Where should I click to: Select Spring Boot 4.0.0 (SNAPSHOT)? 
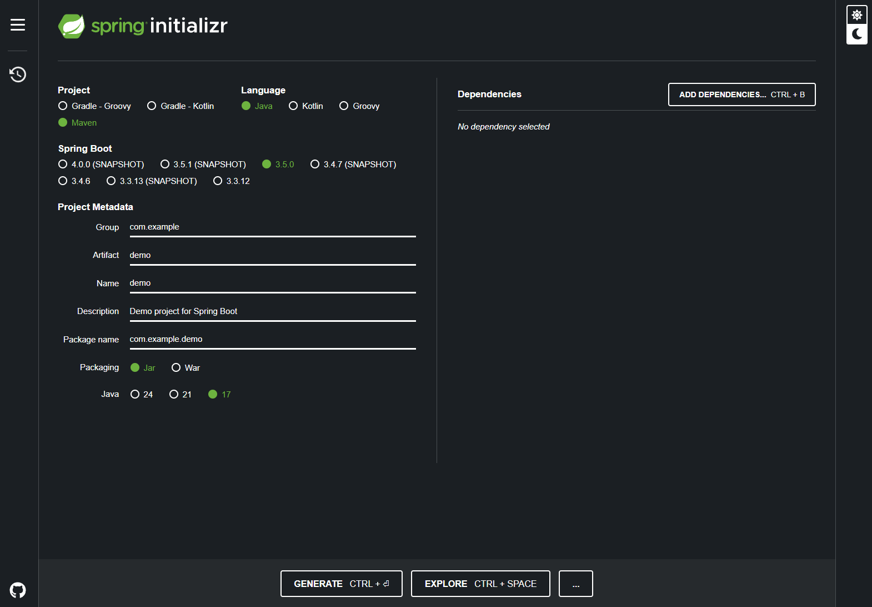[x=101, y=165]
